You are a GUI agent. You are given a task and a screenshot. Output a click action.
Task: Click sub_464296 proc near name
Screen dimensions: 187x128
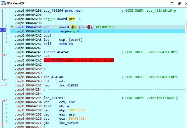point(53,11)
